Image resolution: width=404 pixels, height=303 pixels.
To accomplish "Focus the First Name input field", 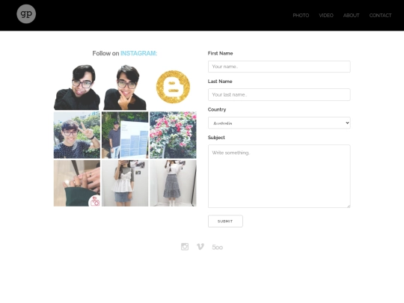I will click(x=279, y=67).
